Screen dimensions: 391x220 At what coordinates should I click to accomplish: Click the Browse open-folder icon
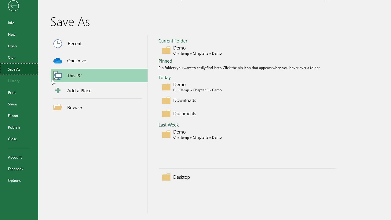coord(58,107)
